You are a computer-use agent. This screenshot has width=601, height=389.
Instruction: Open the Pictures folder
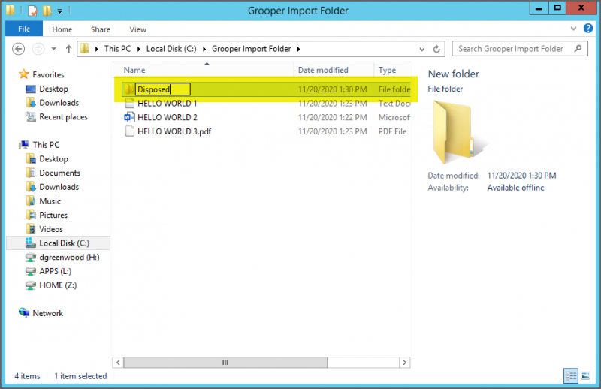click(x=53, y=215)
